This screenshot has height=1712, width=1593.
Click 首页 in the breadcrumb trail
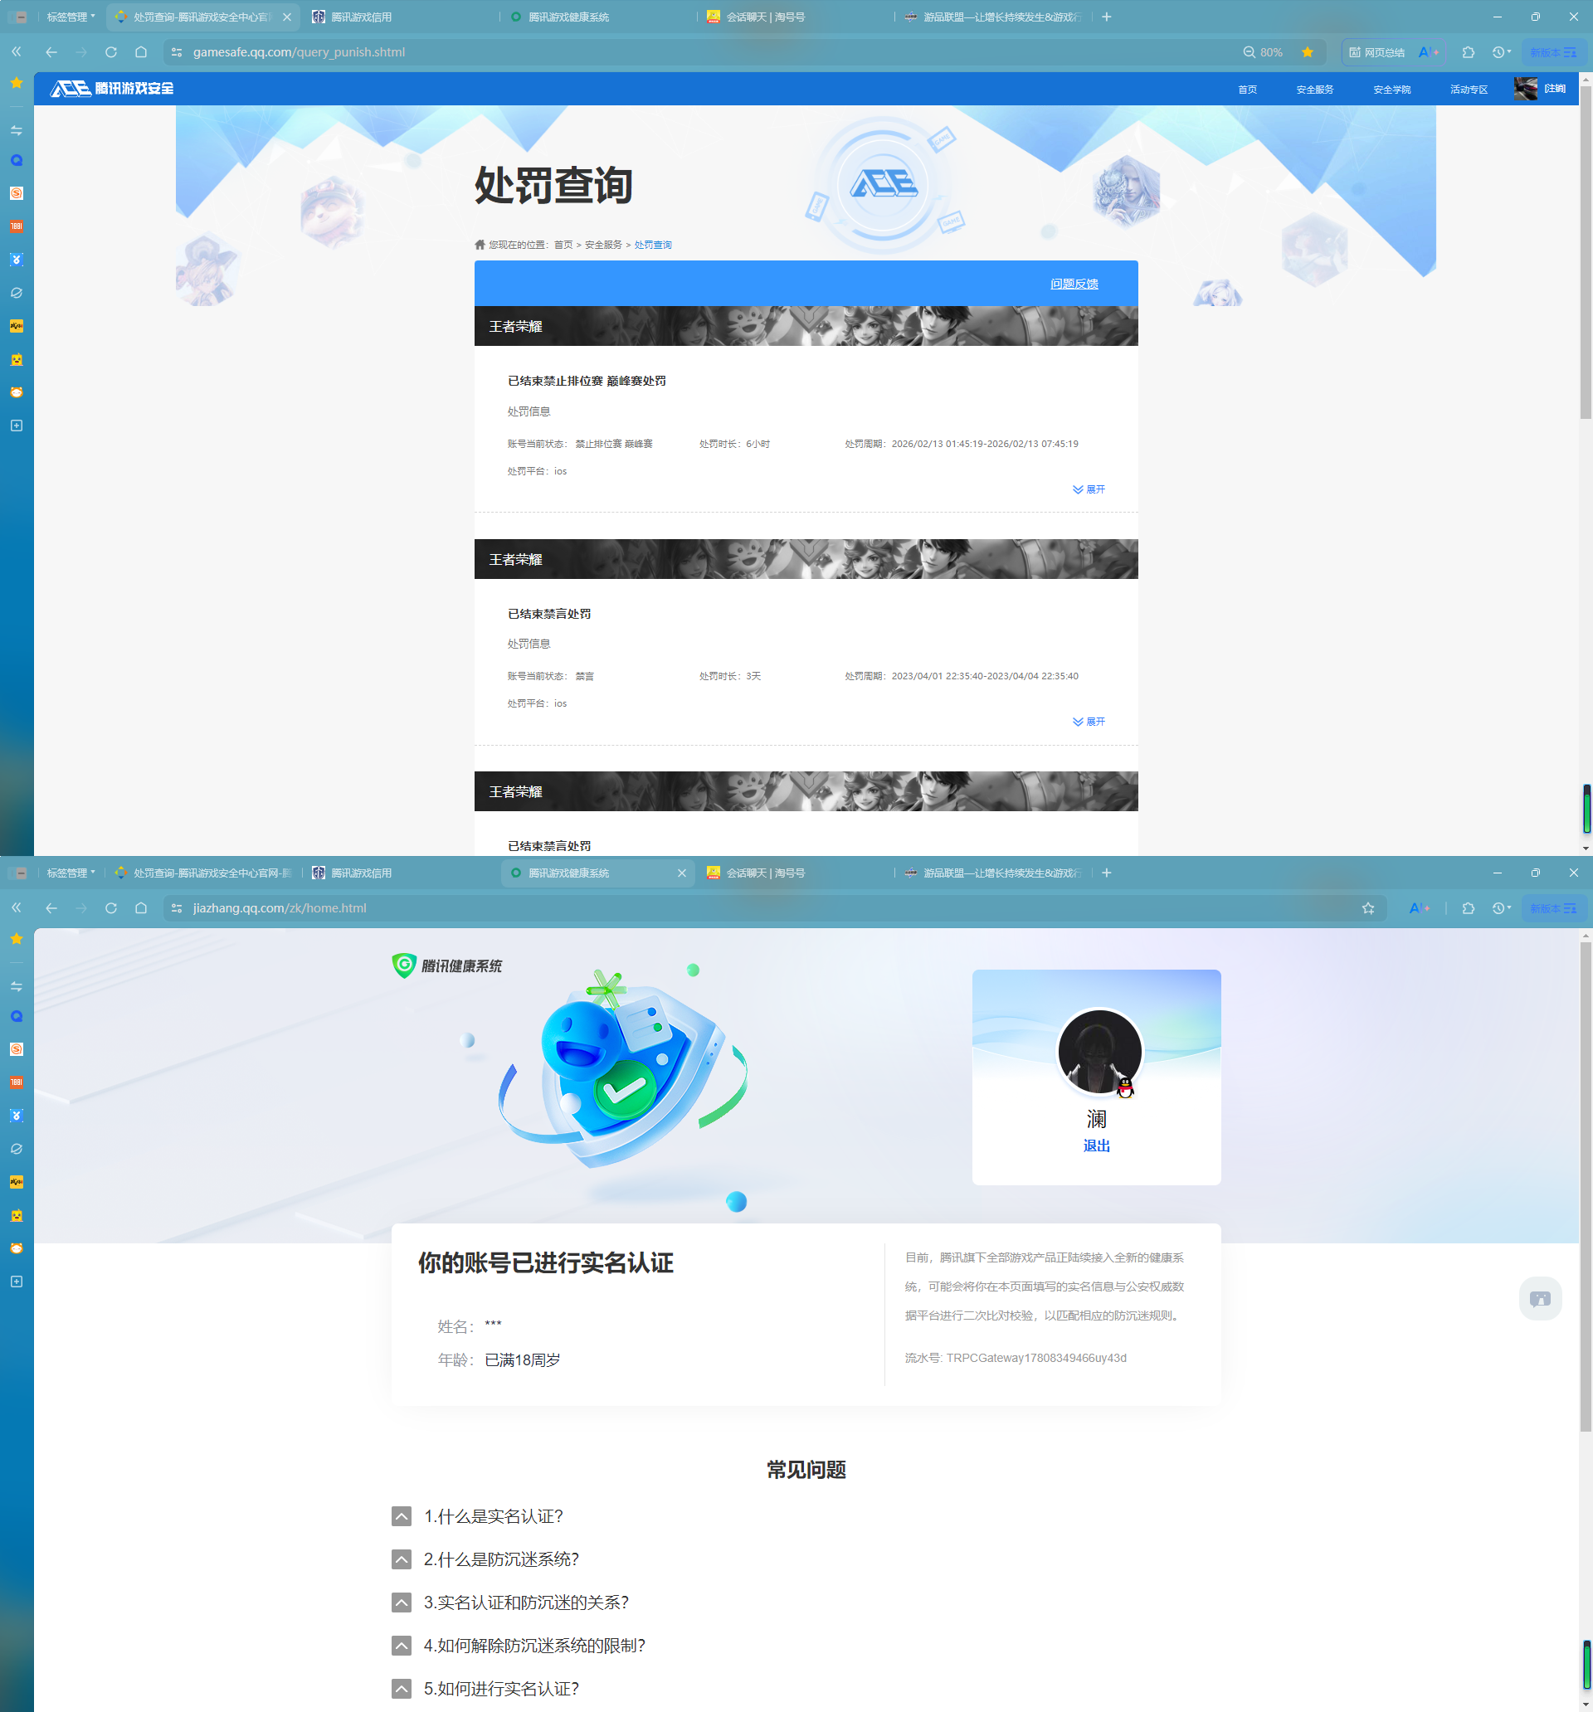tap(563, 245)
